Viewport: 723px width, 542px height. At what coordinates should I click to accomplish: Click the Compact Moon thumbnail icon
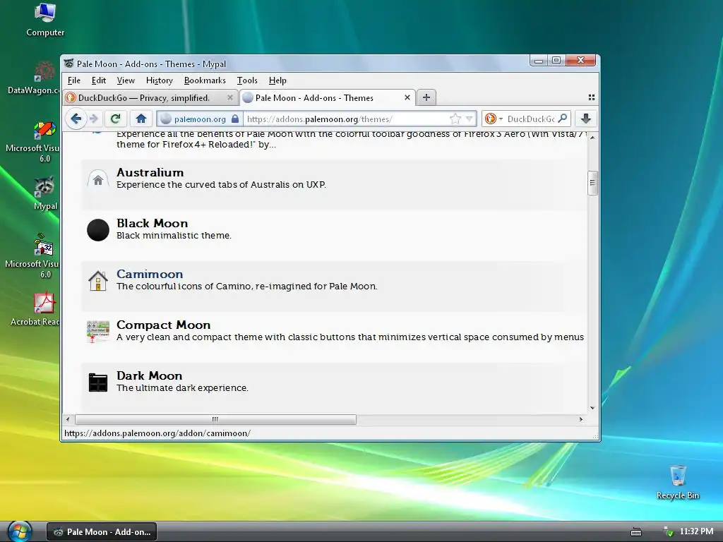[x=97, y=332]
